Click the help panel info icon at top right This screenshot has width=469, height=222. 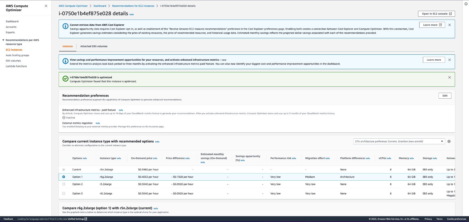466,4
